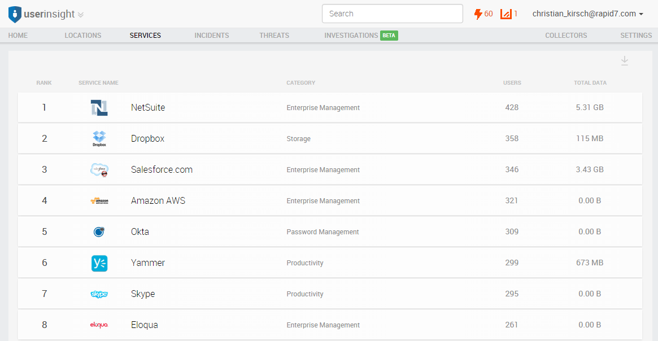The width and height of the screenshot is (658, 341).
Task: Open the chart notification icon showing 1
Action: (x=508, y=14)
